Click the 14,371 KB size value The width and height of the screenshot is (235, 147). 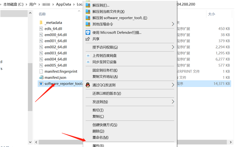pos(222,83)
